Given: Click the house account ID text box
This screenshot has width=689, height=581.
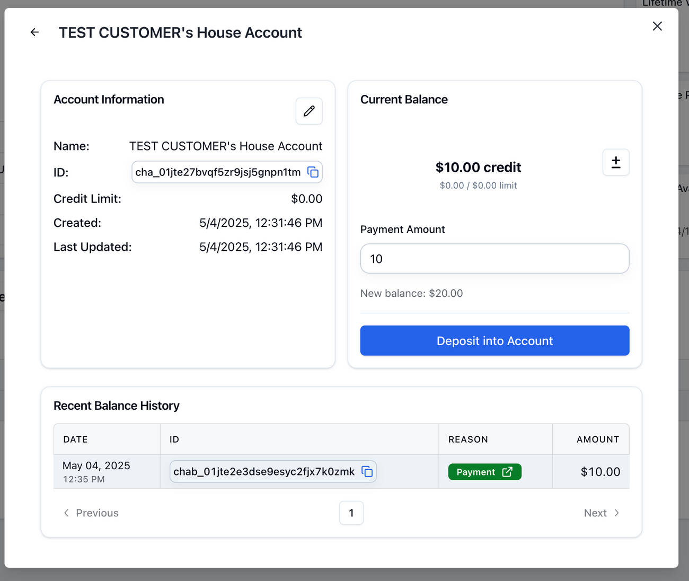Looking at the screenshot, I should click(218, 172).
